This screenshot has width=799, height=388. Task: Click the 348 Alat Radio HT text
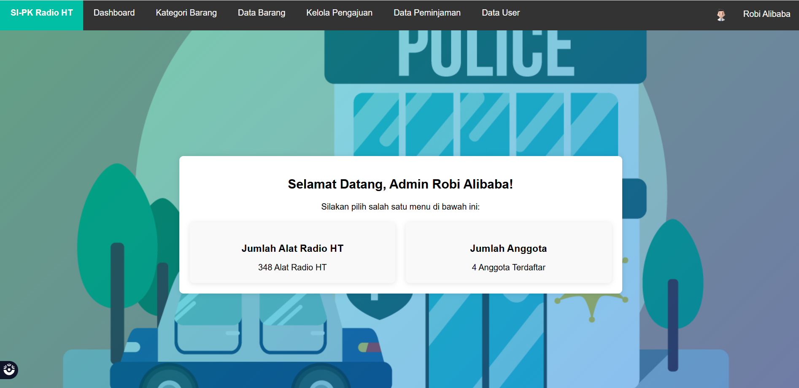pyautogui.click(x=292, y=267)
